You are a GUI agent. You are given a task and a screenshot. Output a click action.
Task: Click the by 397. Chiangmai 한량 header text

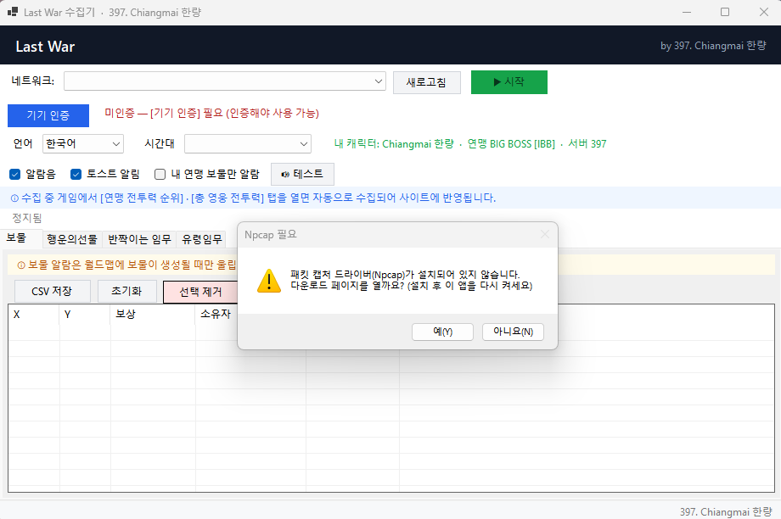[713, 46]
